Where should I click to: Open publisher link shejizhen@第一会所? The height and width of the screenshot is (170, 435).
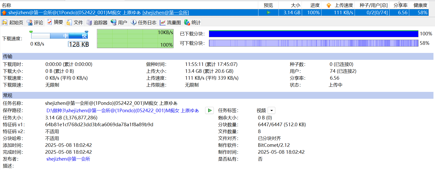(x=68, y=159)
